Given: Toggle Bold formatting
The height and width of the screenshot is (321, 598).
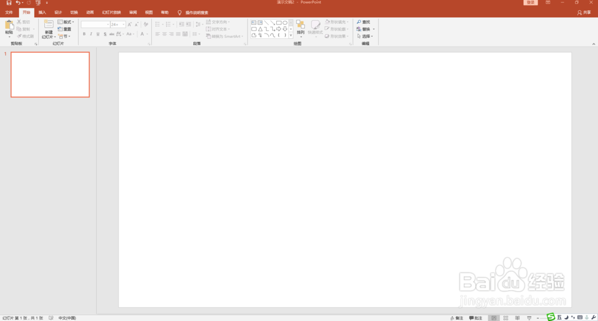Looking at the screenshot, I should pos(84,34).
